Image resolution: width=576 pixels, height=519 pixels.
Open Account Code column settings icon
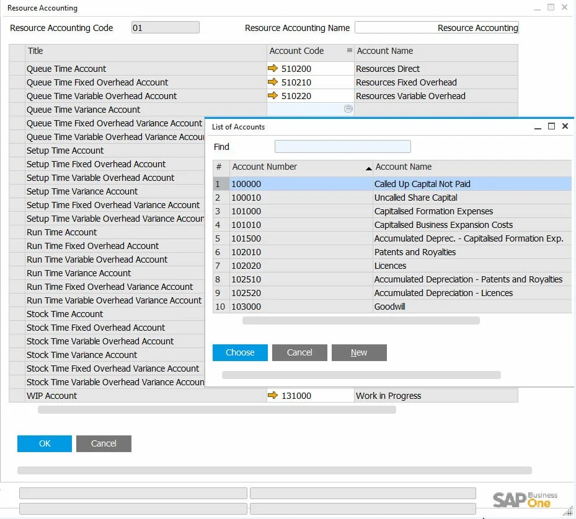coord(349,50)
